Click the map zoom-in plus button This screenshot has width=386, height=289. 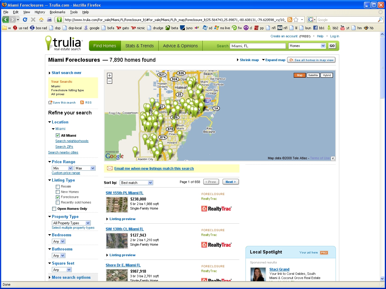click(110, 75)
